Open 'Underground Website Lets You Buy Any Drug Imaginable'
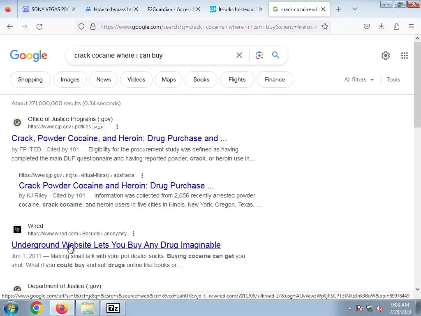 pos(116,245)
